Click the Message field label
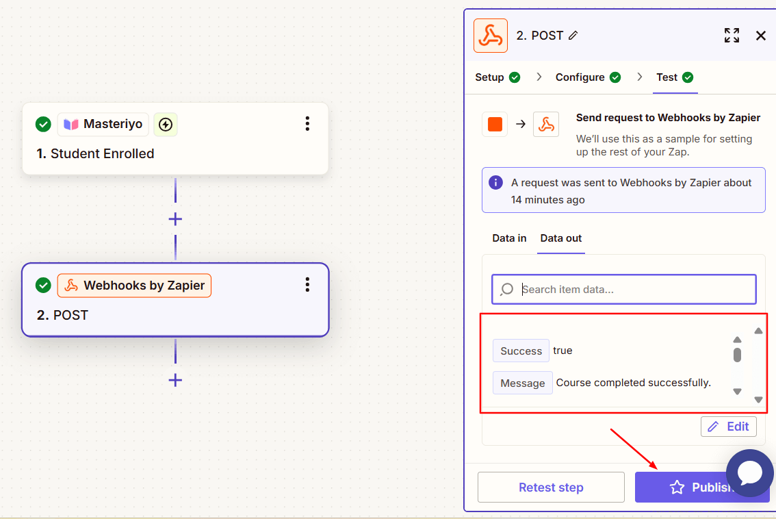Image resolution: width=776 pixels, height=519 pixels. (523, 383)
